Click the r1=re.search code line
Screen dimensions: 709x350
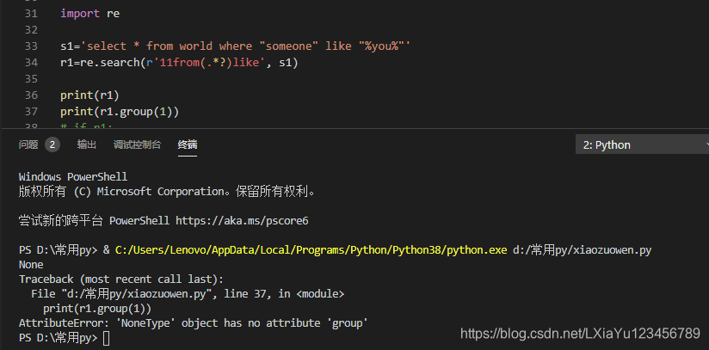[x=180, y=63]
